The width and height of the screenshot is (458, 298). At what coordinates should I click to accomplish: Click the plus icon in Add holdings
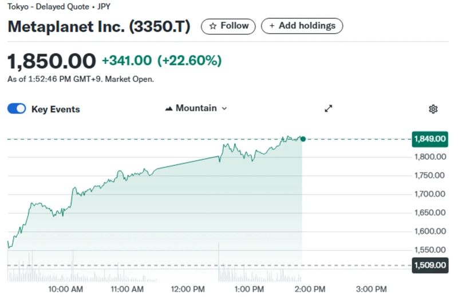(x=272, y=26)
